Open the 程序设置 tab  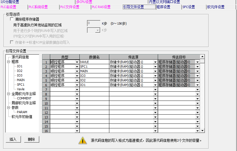pyautogui.click(x=163, y=7)
